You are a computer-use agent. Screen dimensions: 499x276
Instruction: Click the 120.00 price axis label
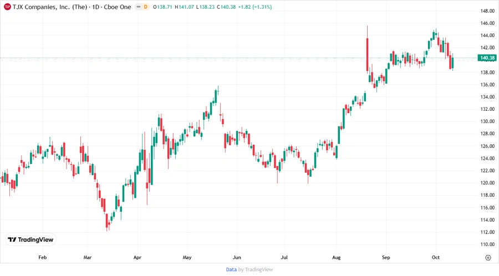487,183
